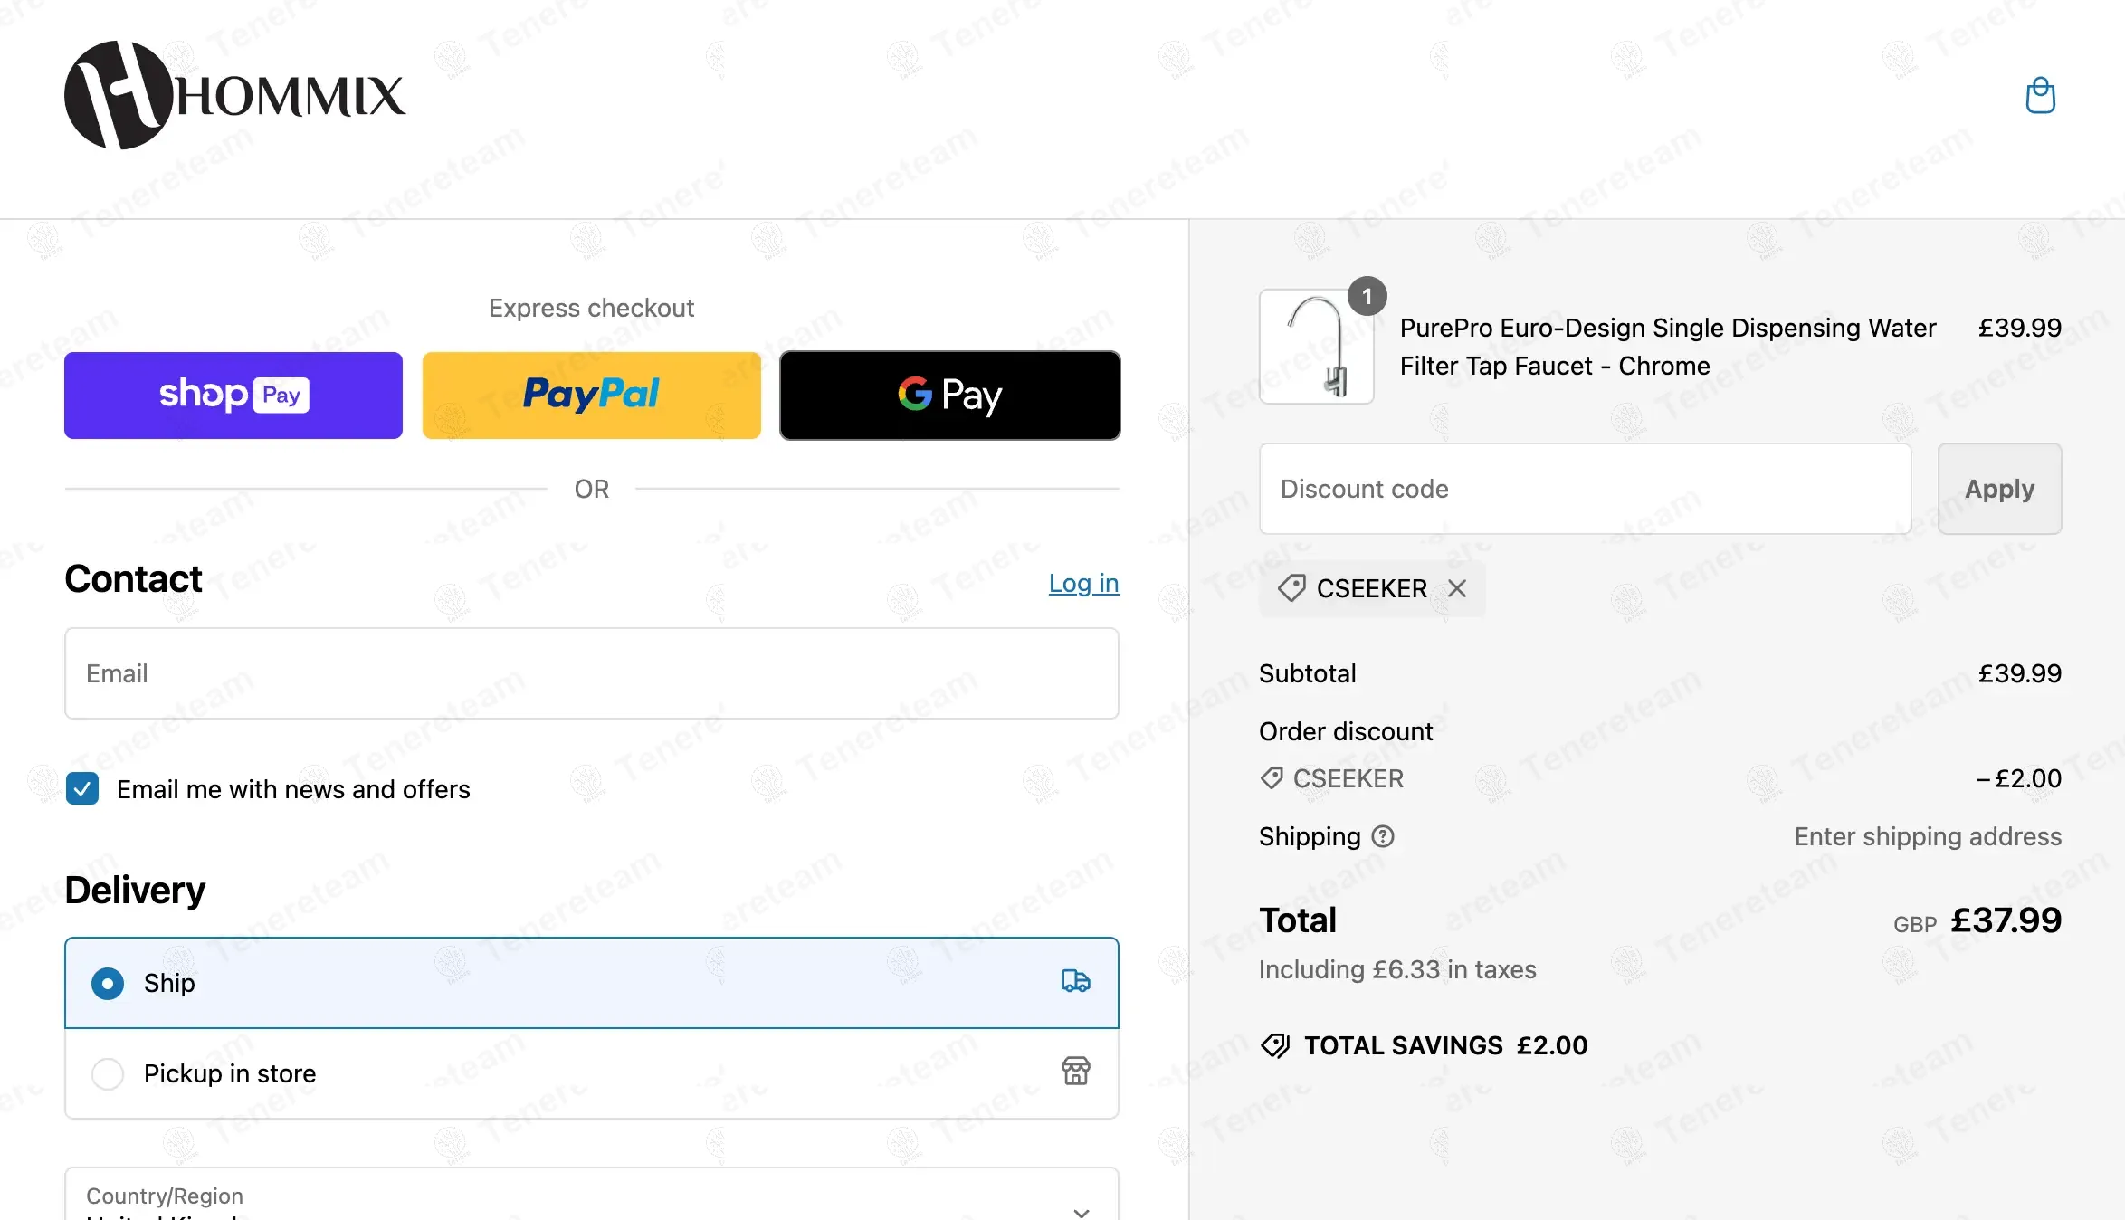Image resolution: width=2125 pixels, height=1220 pixels.
Task: Click the Discount code input field
Action: (x=1585, y=489)
